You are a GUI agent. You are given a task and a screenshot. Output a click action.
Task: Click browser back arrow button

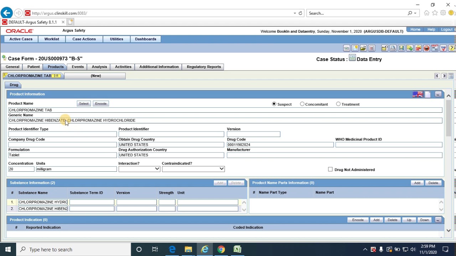click(x=6, y=13)
